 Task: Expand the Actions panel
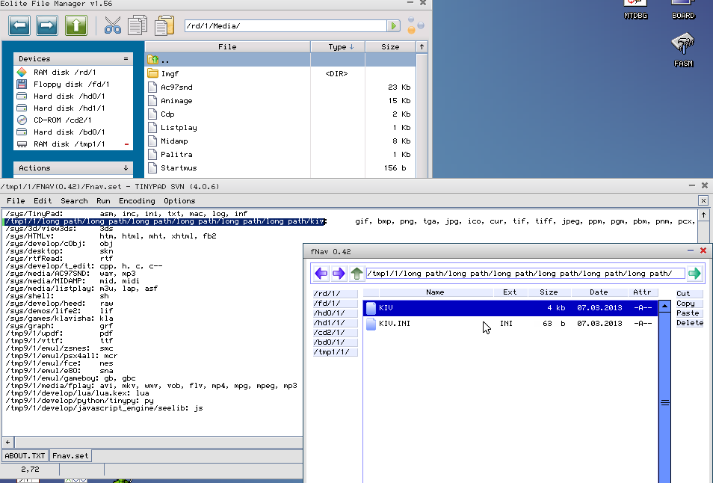click(x=126, y=168)
